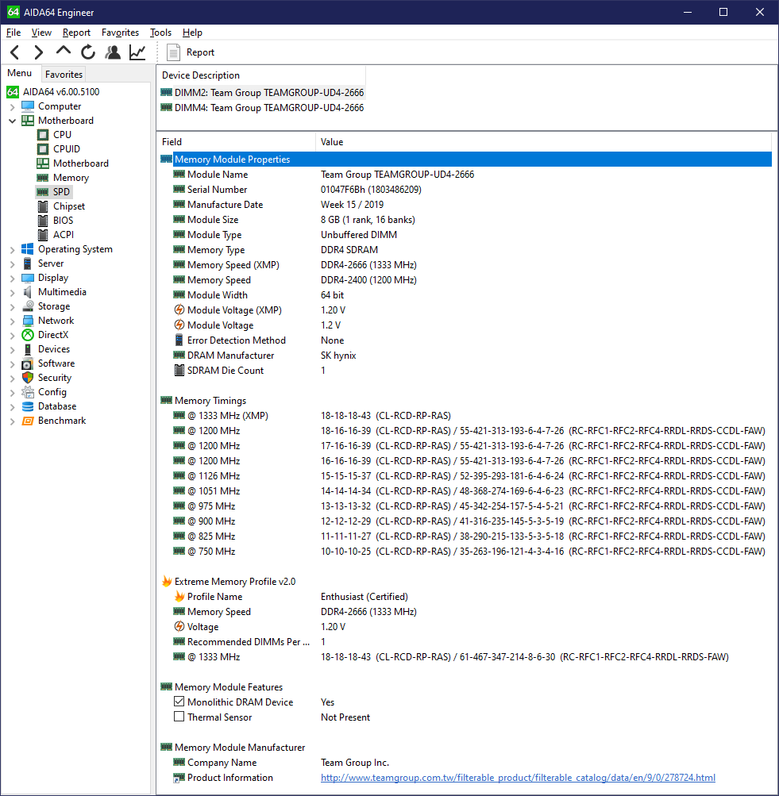The width and height of the screenshot is (779, 796).
Task: Select the AIDA64 v6.00.5100 root node
Action: click(53, 92)
